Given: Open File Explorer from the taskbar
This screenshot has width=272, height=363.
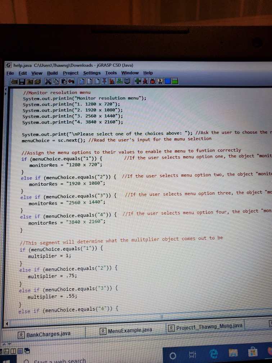Looking at the screenshot, I should click(233, 353).
